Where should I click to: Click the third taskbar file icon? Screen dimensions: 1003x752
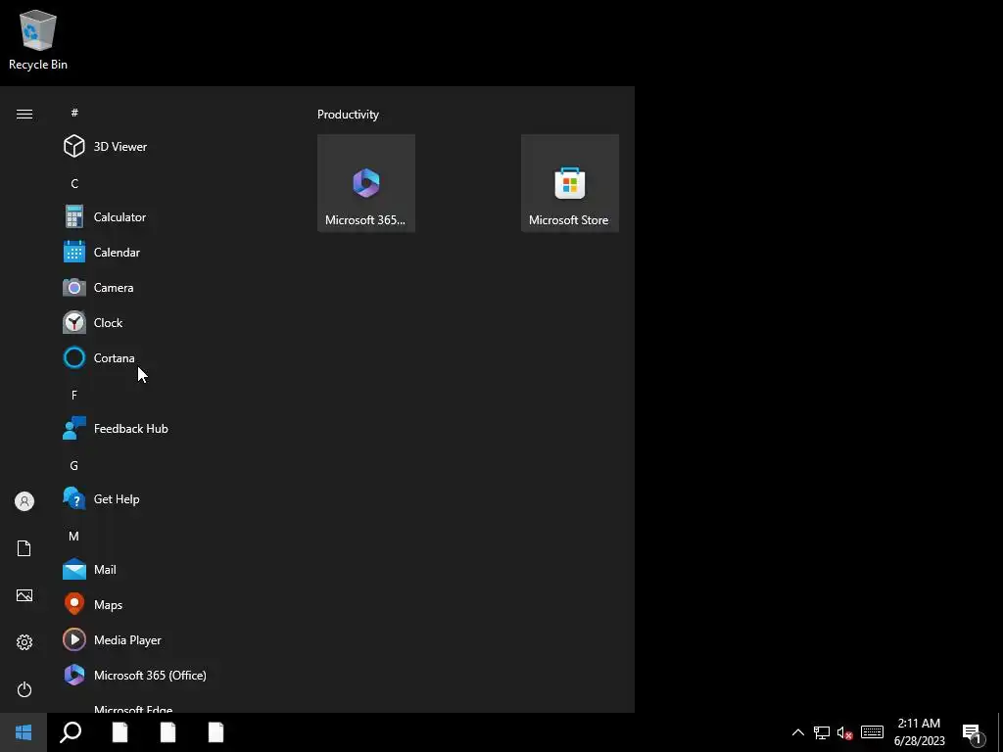pos(216,732)
